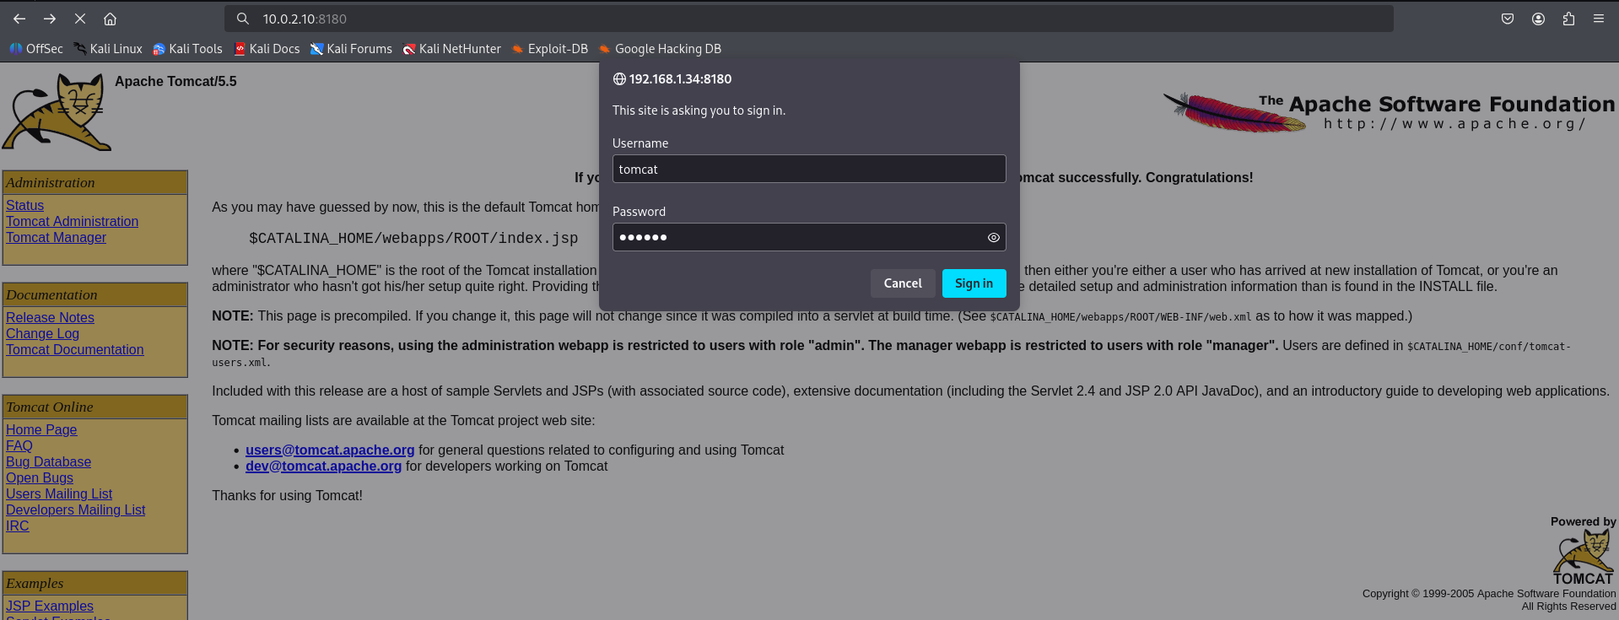The image size is (1619, 620).
Task: Open the Status link
Action: [x=24, y=205]
